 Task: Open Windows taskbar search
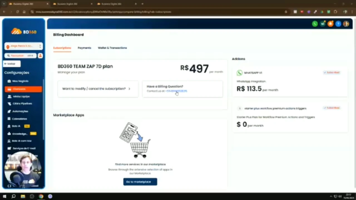[13, 196]
